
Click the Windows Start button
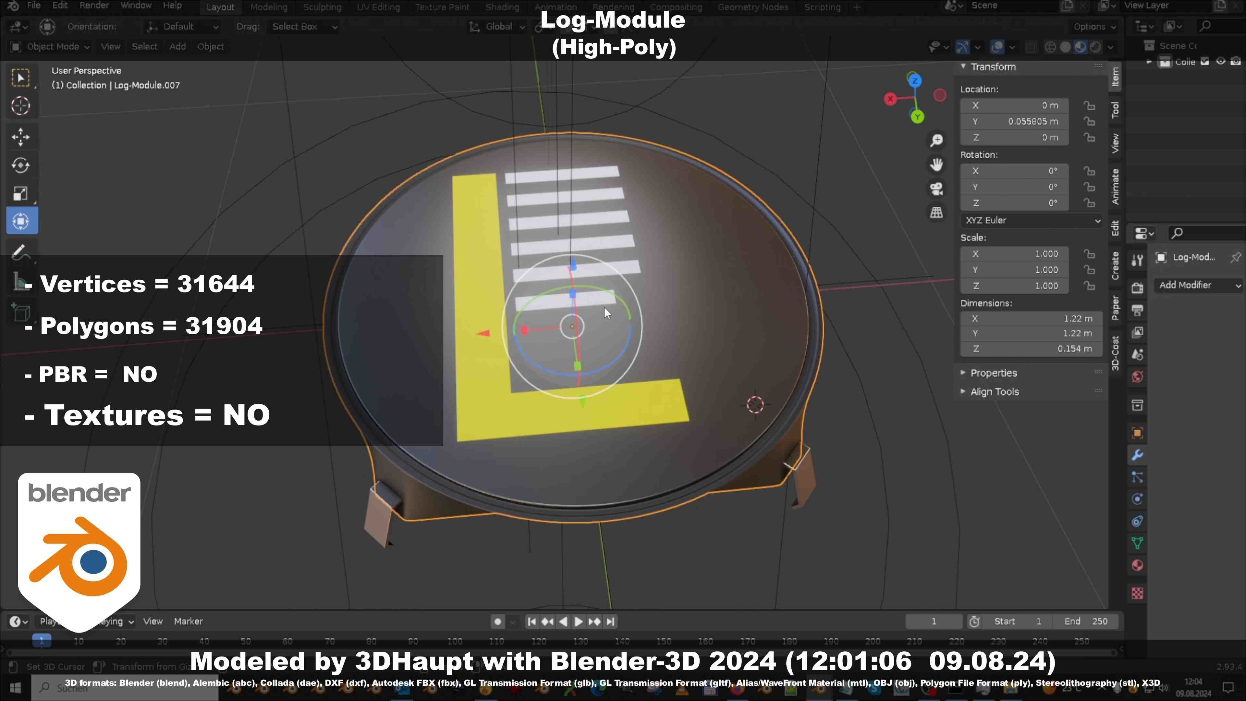(16, 688)
